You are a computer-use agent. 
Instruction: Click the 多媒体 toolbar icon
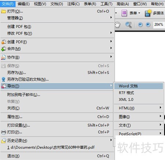point(148,13)
